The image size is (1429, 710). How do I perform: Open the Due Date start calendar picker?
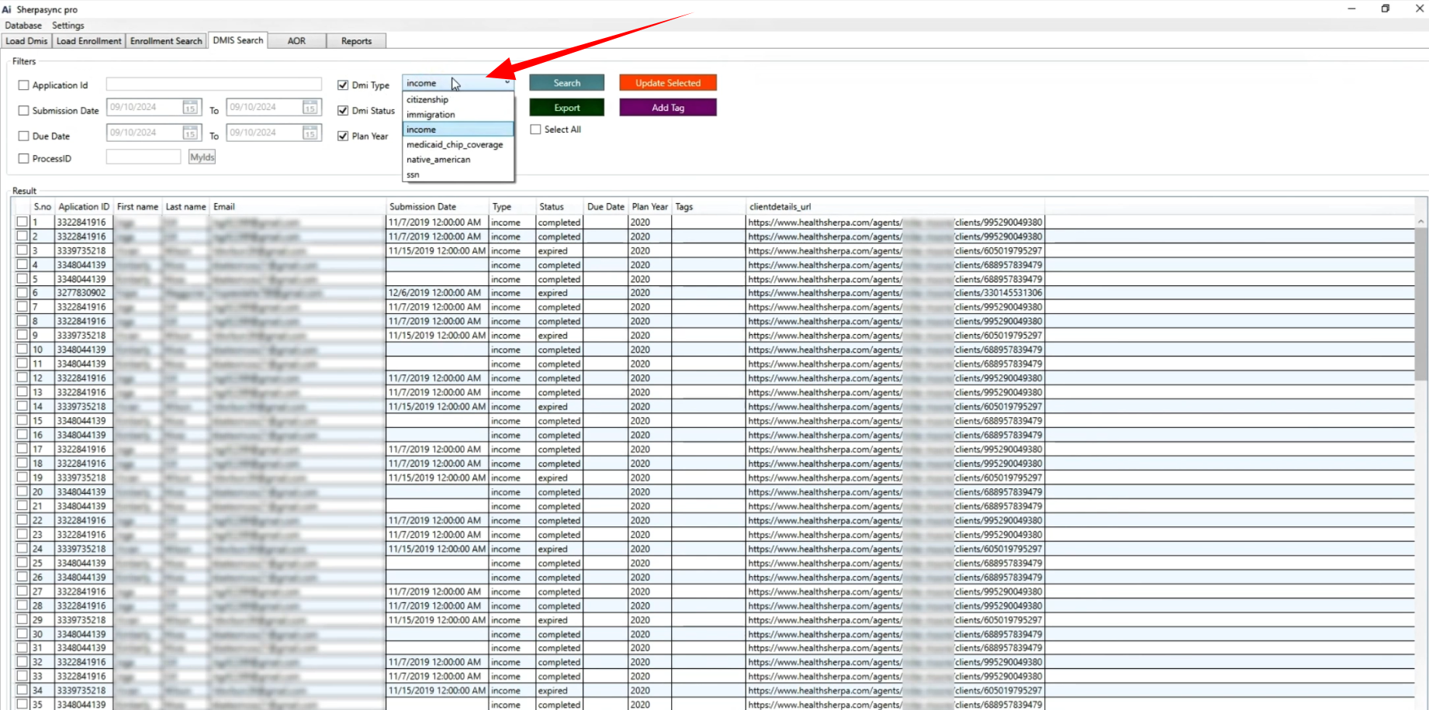[190, 133]
